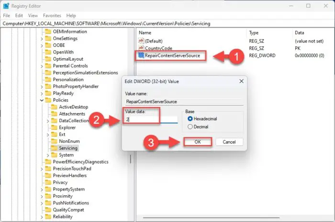Select the CountryCode string value icon
The height and width of the screenshot is (222, 335).
[x=141, y=48]
